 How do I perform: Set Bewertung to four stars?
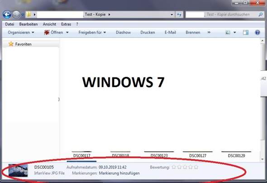point(191,167)
